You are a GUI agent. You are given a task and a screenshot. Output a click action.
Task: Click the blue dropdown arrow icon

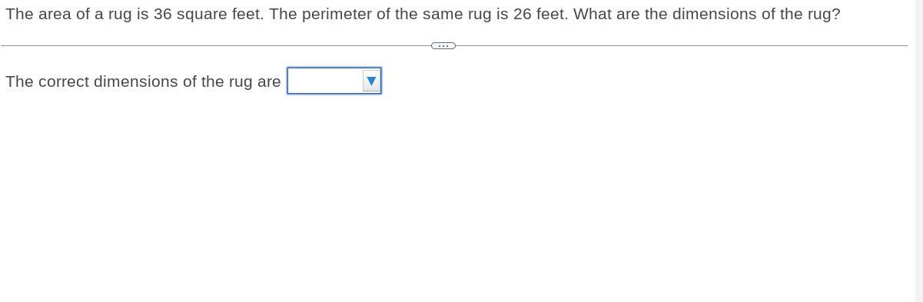[x=372, y=81]
